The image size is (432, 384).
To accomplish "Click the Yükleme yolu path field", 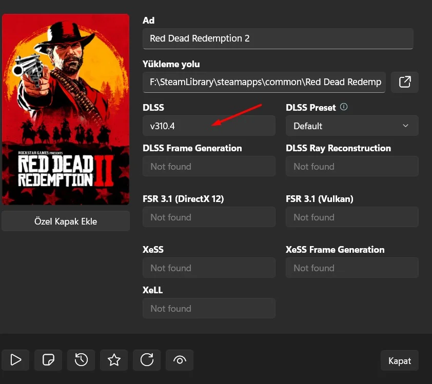I will coord(264,82).
